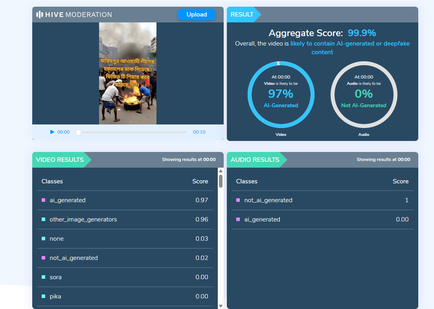This screenshot has height=309, width=434.
Task: Click the video results scrollbar thumb
Action: click(221, 181)
